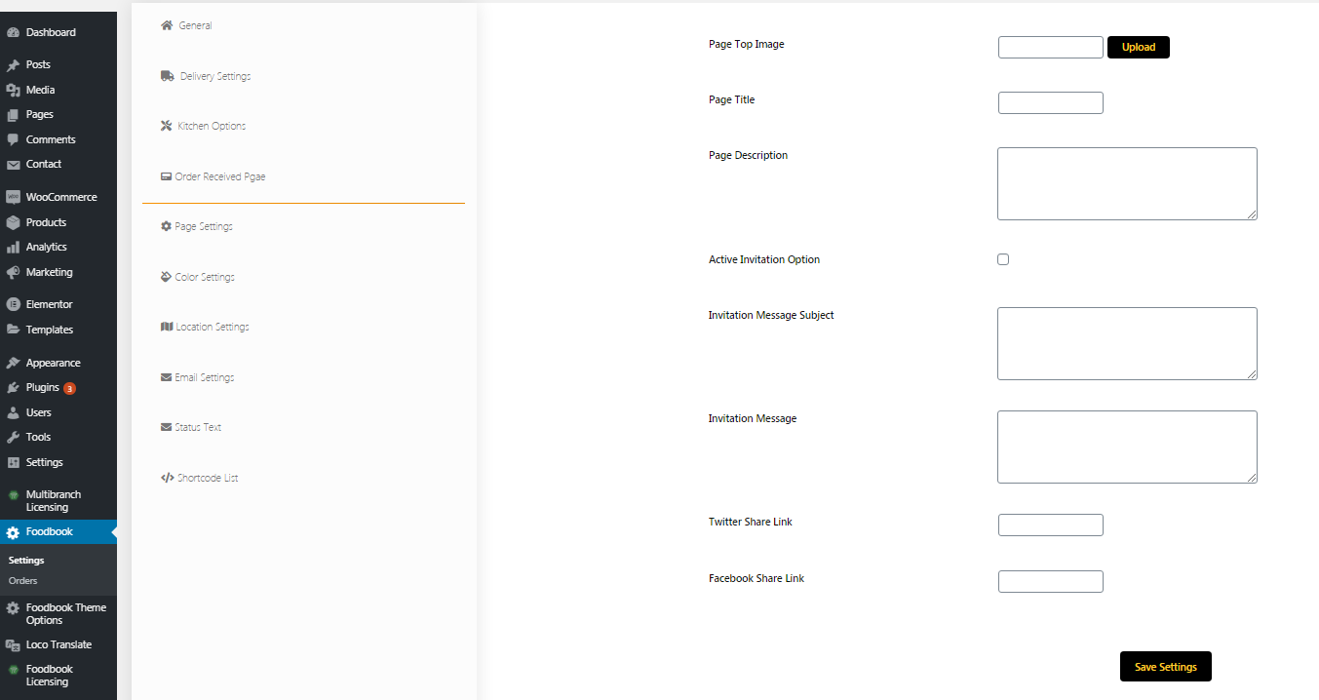
Task: Click the WooCommerce icon in sidebar
Action: coord(13,197)
